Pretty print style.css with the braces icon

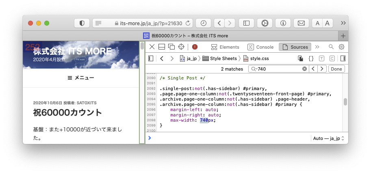(311, 58)
